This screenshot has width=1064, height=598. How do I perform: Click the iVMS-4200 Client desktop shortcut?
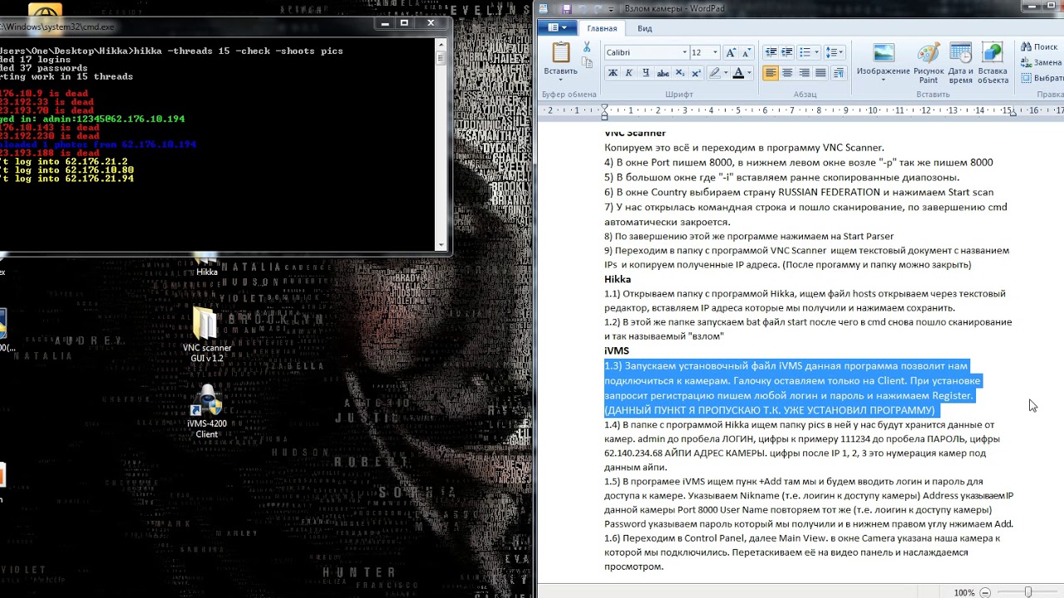tap(206, 412)
